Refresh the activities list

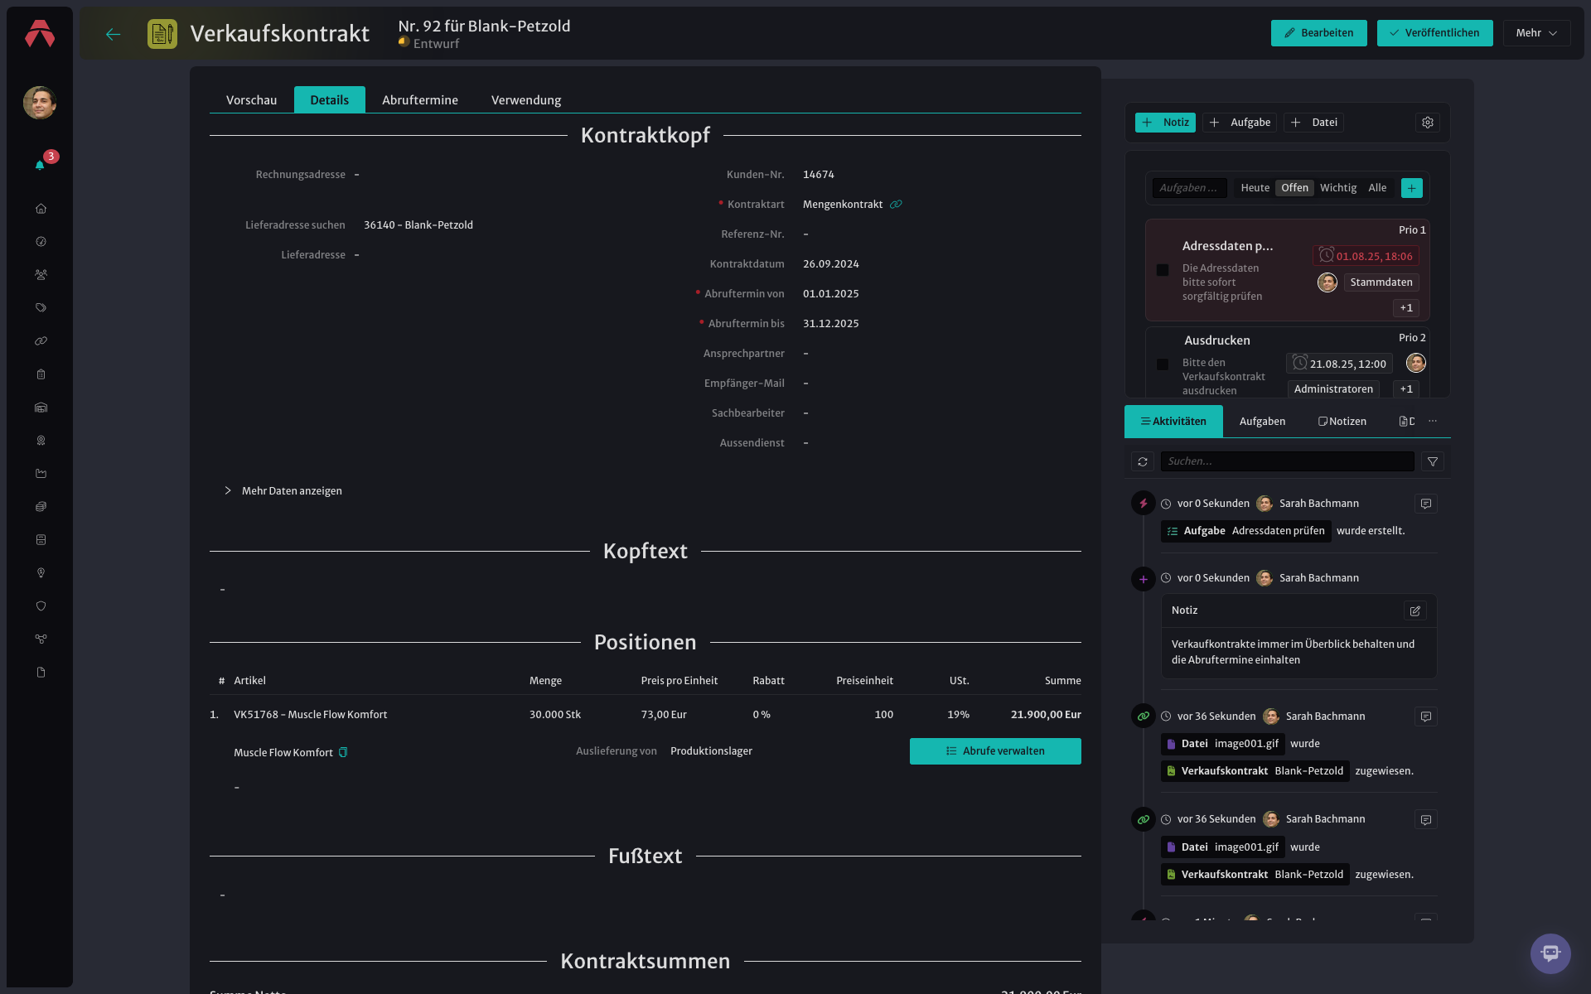coord(1143,461)
